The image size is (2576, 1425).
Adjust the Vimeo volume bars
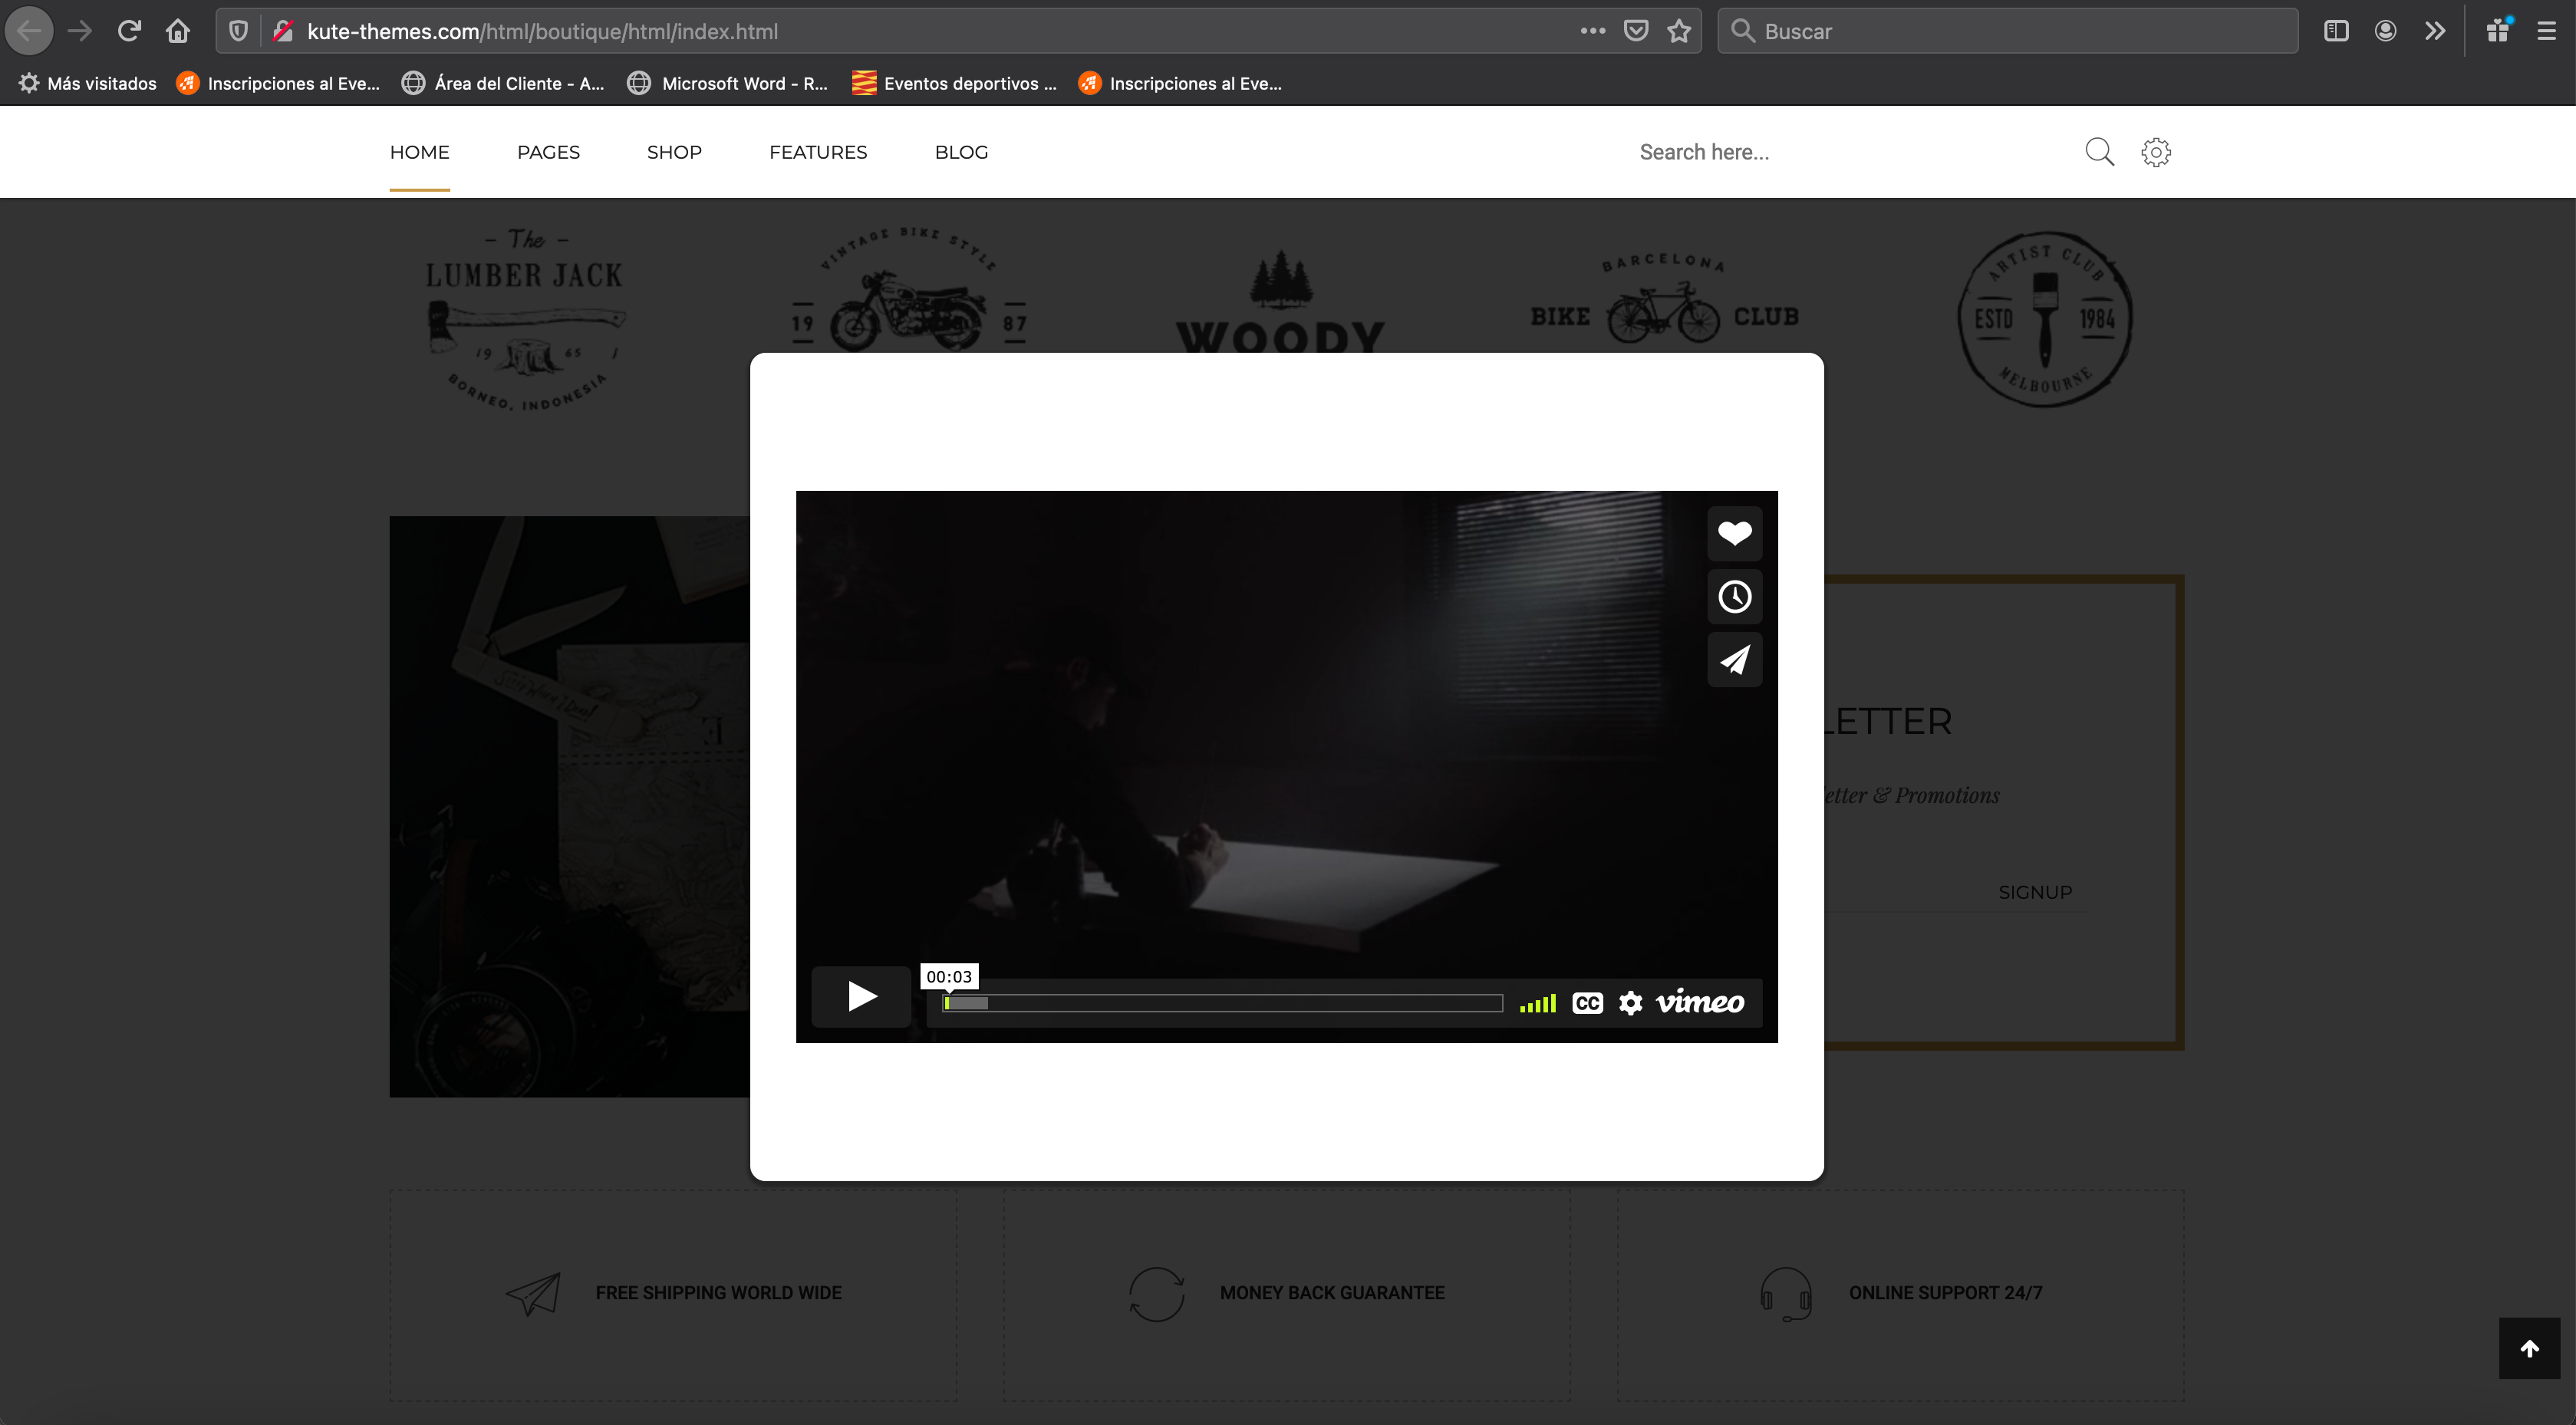pyautogui.click(x=1537, y=1003)
